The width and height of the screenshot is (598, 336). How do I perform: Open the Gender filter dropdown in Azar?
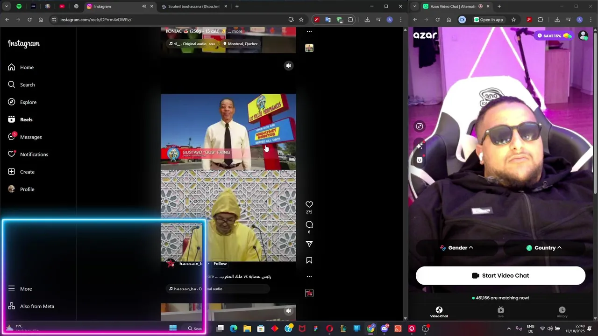[x=457, y=248]
